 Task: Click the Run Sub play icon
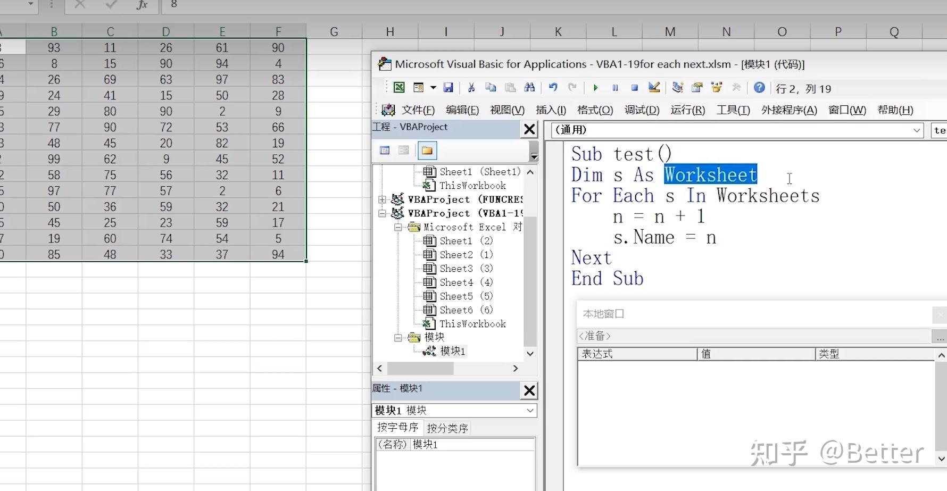pyautogui.click(x=595, y=88)
